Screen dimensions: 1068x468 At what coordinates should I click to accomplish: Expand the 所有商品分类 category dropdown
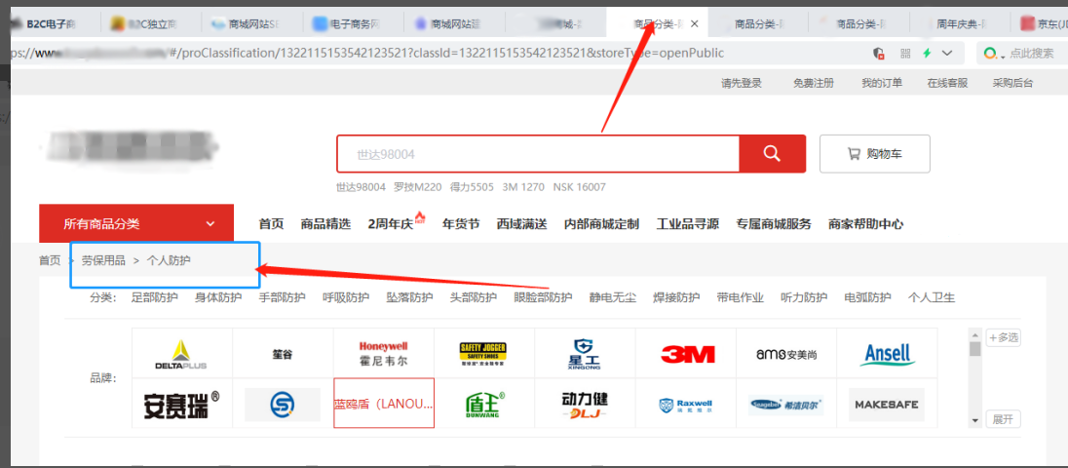[136, 223]
